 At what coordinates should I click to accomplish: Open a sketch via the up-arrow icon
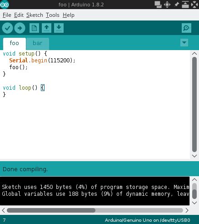click(46, 28)
